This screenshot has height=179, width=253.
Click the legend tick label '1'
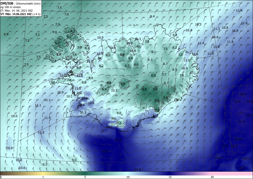[x=43, y=177]
